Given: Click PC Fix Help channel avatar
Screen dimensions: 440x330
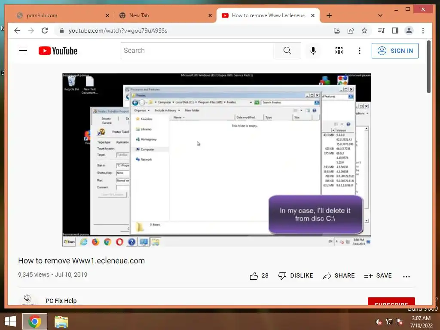Looking at the screenshot, I should pyautogui.click(x=27, y=299).
